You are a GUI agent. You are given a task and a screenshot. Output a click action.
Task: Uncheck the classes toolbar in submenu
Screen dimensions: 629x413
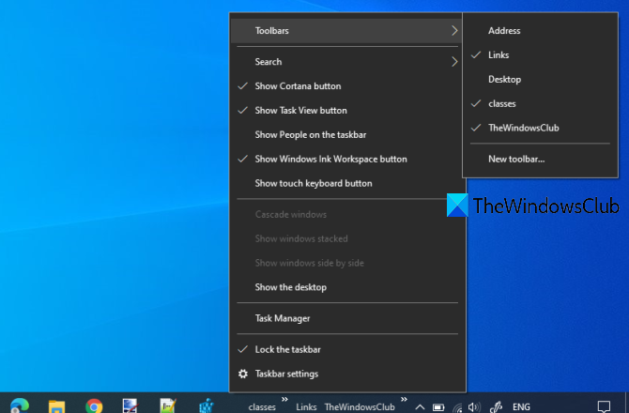click(x=540, y=103)
